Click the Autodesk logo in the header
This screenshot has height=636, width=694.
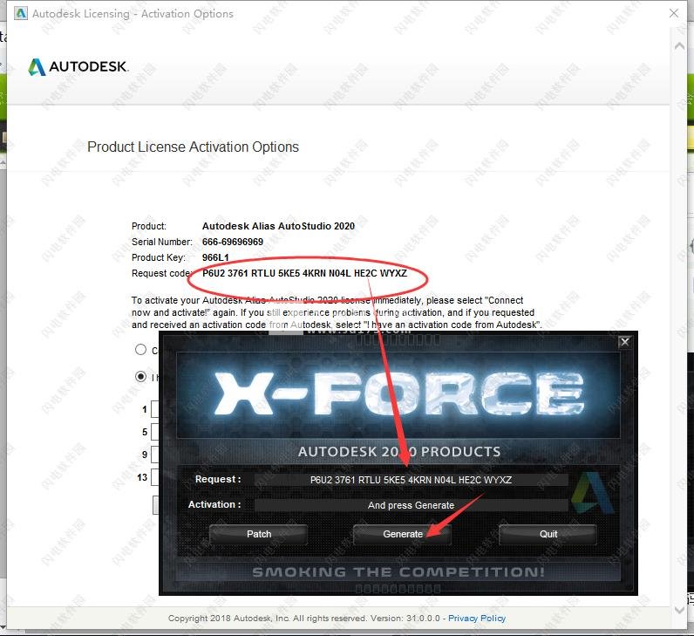[78, 67]
